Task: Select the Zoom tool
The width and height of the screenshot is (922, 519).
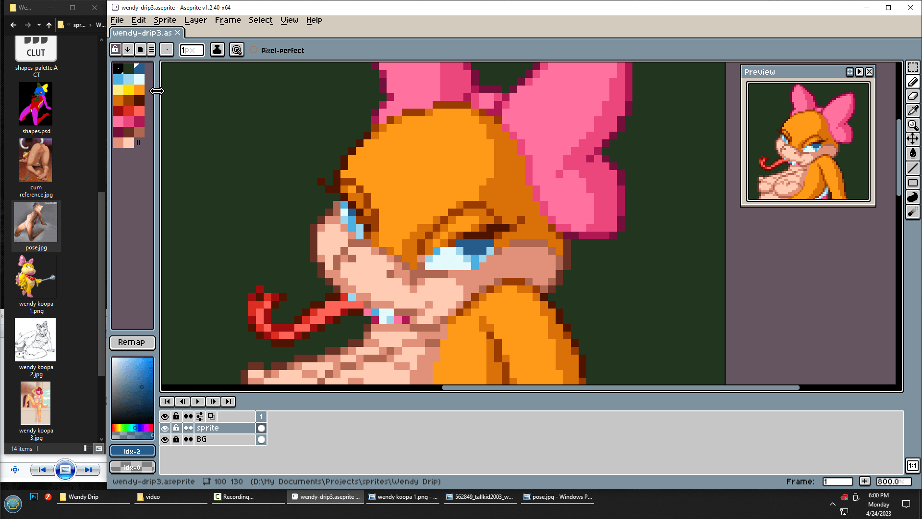Action: (x=912, y=125)
